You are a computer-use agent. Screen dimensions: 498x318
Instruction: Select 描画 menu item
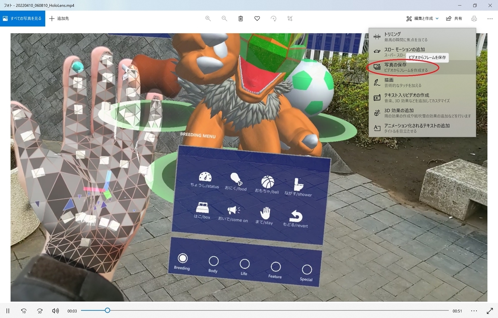[422, 82]
